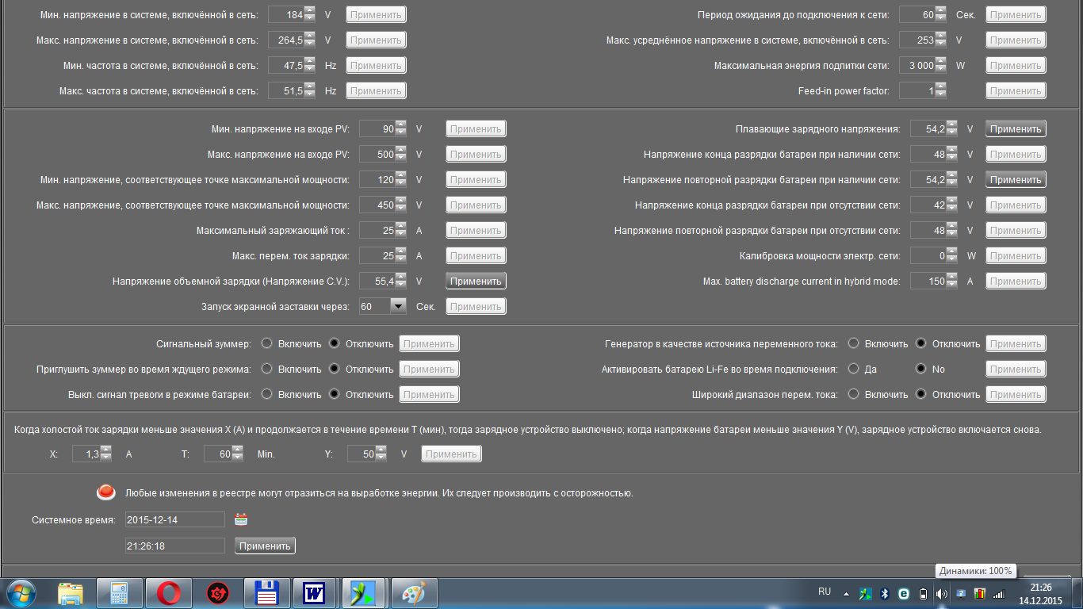
Task: Click the network signal strength tray icon
Action: coord(998,593)
